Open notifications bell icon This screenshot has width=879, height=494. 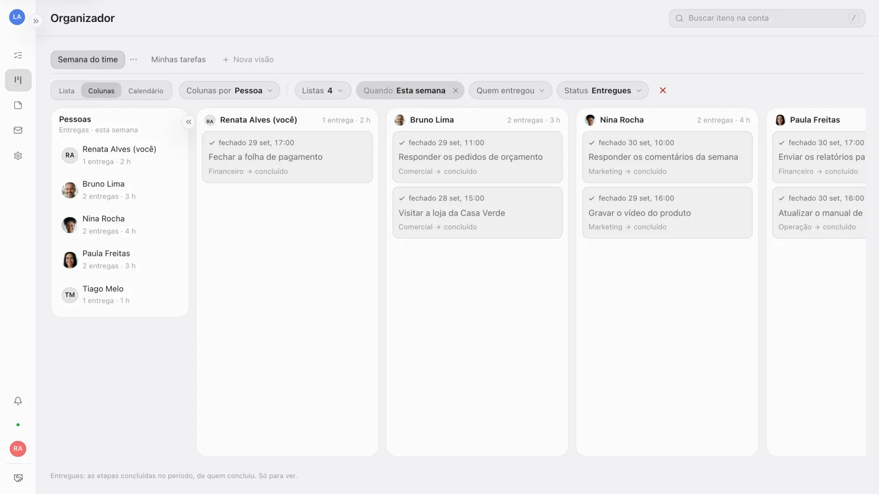(x=18, y=401)
